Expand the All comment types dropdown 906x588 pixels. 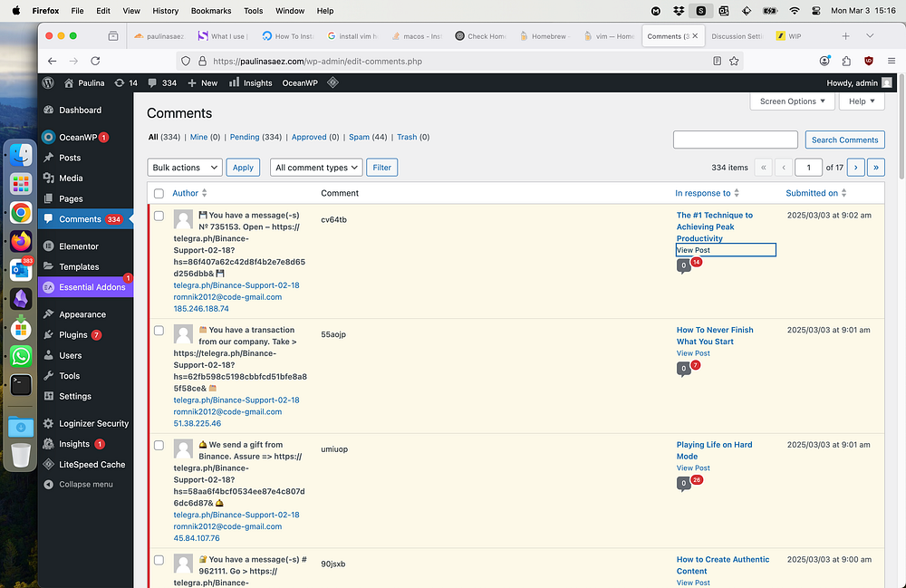(x=316, y=168)
